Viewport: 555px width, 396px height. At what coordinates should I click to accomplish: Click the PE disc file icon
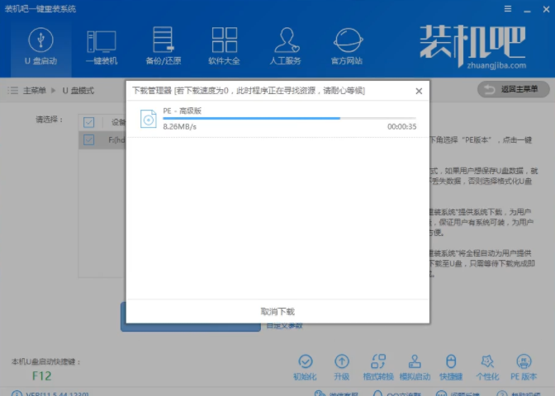point(149,119)
